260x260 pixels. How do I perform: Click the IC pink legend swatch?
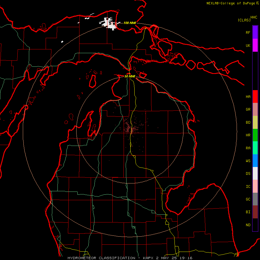tap(255, 186)
